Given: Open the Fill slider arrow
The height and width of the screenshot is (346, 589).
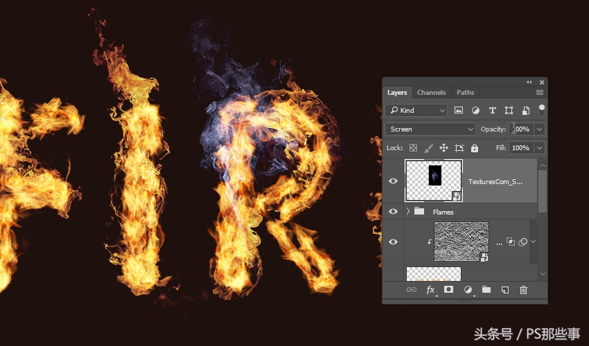Looking at the screenshot, I should tap(539, 148).
